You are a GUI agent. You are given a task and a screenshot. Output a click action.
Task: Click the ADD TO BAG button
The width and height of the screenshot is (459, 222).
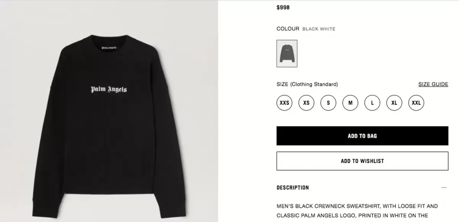click(362, 136)
